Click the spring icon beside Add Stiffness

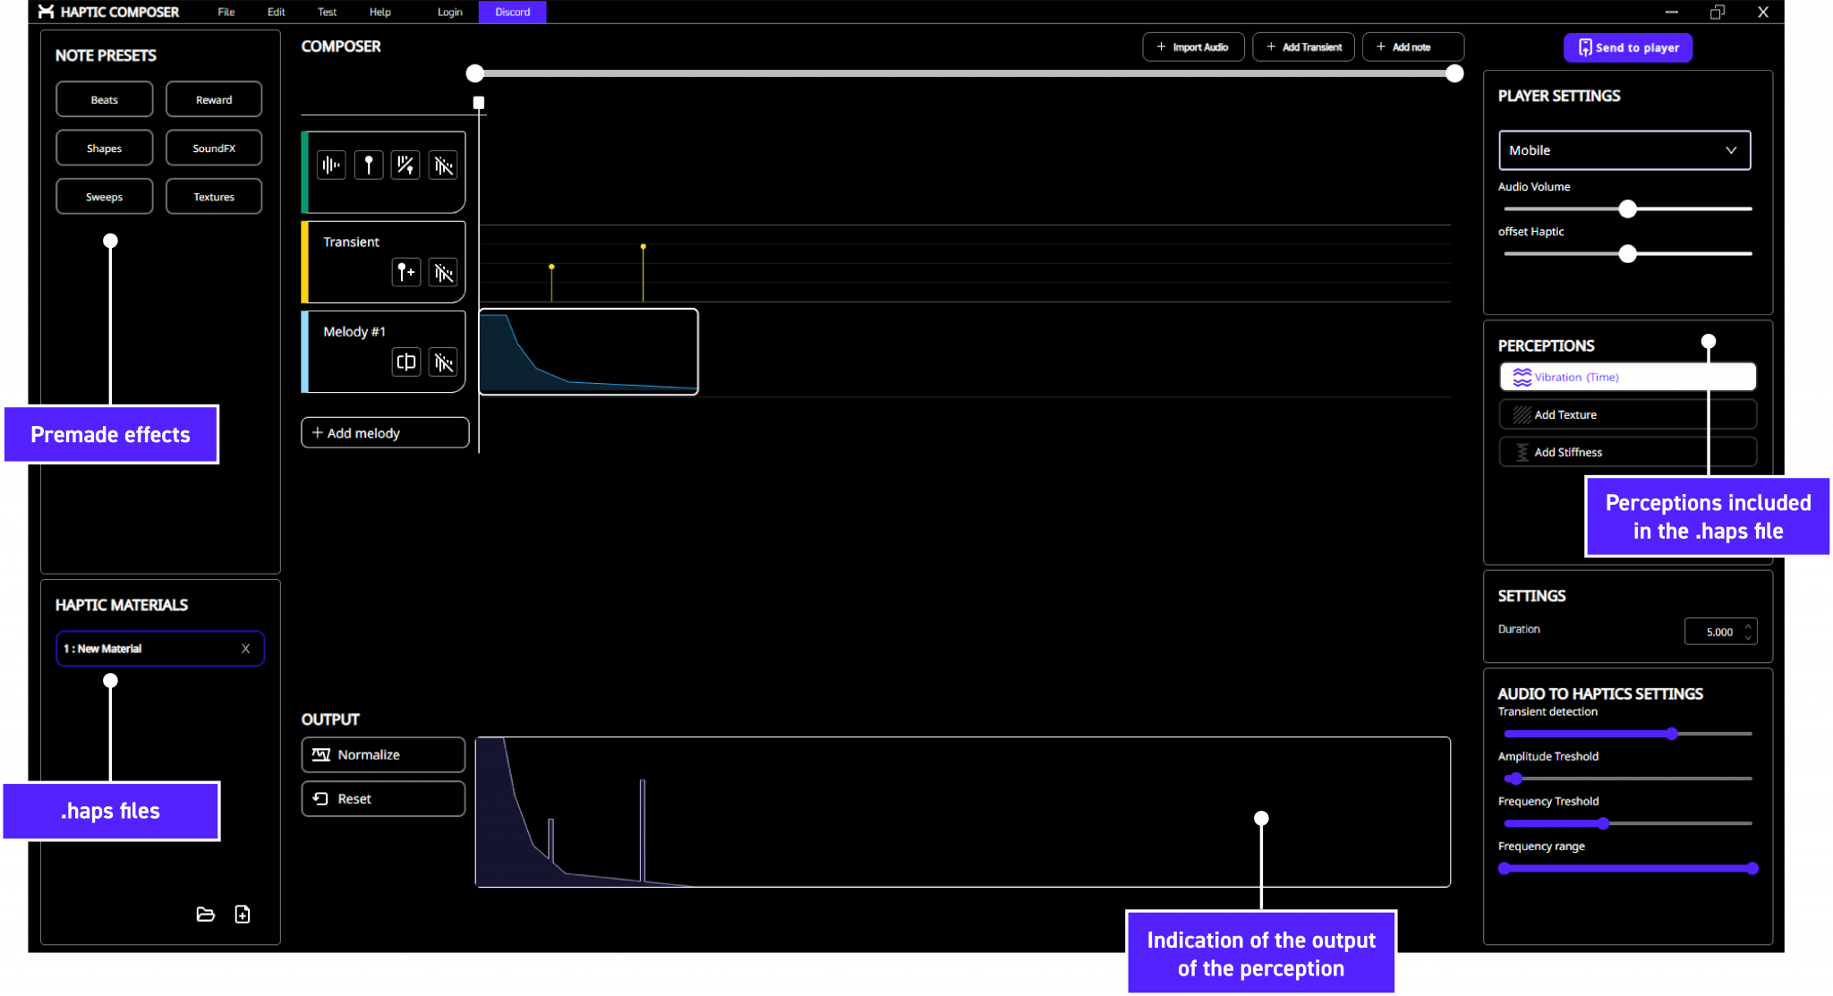click(1522, 452)
